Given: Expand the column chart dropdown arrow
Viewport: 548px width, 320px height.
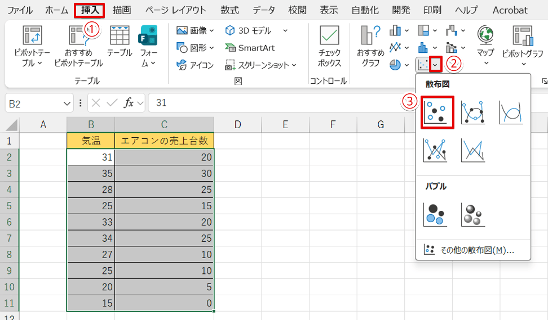Looking at the screenshot, I should pos(407,31).
